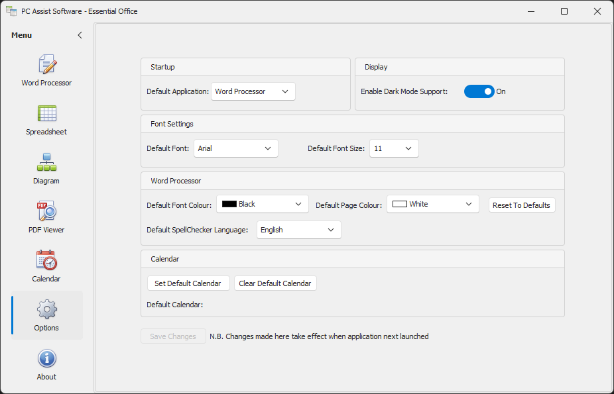The height and width of the screenshot is (394, 614).
Task: Launch the Spreadsheet grid icon
Action: pos(46,114)
